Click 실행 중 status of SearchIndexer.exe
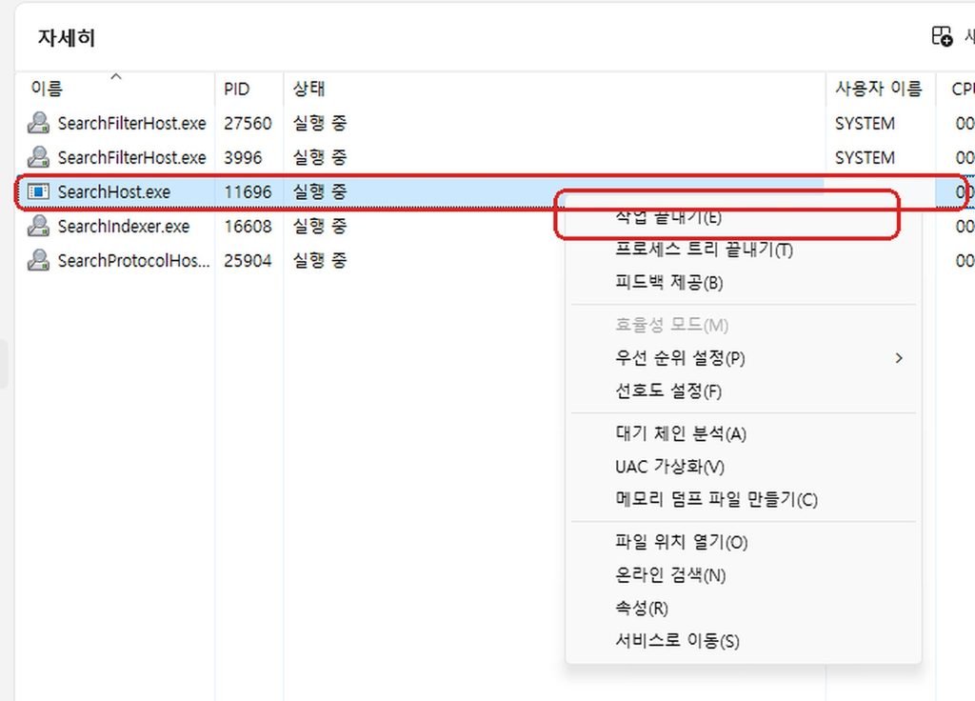975x701 pixels. point(320,226)
